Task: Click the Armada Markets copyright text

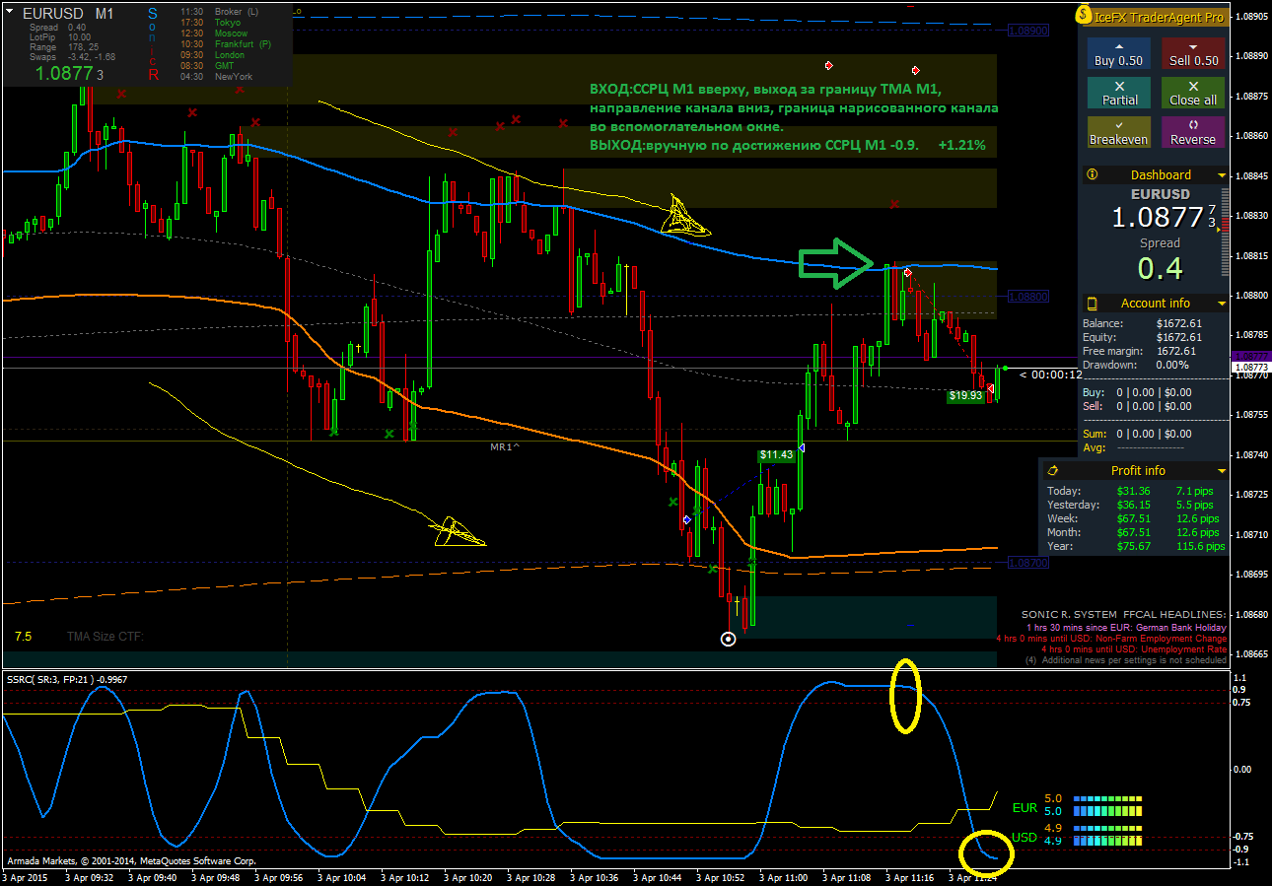Action: click(x=132, y=861)
